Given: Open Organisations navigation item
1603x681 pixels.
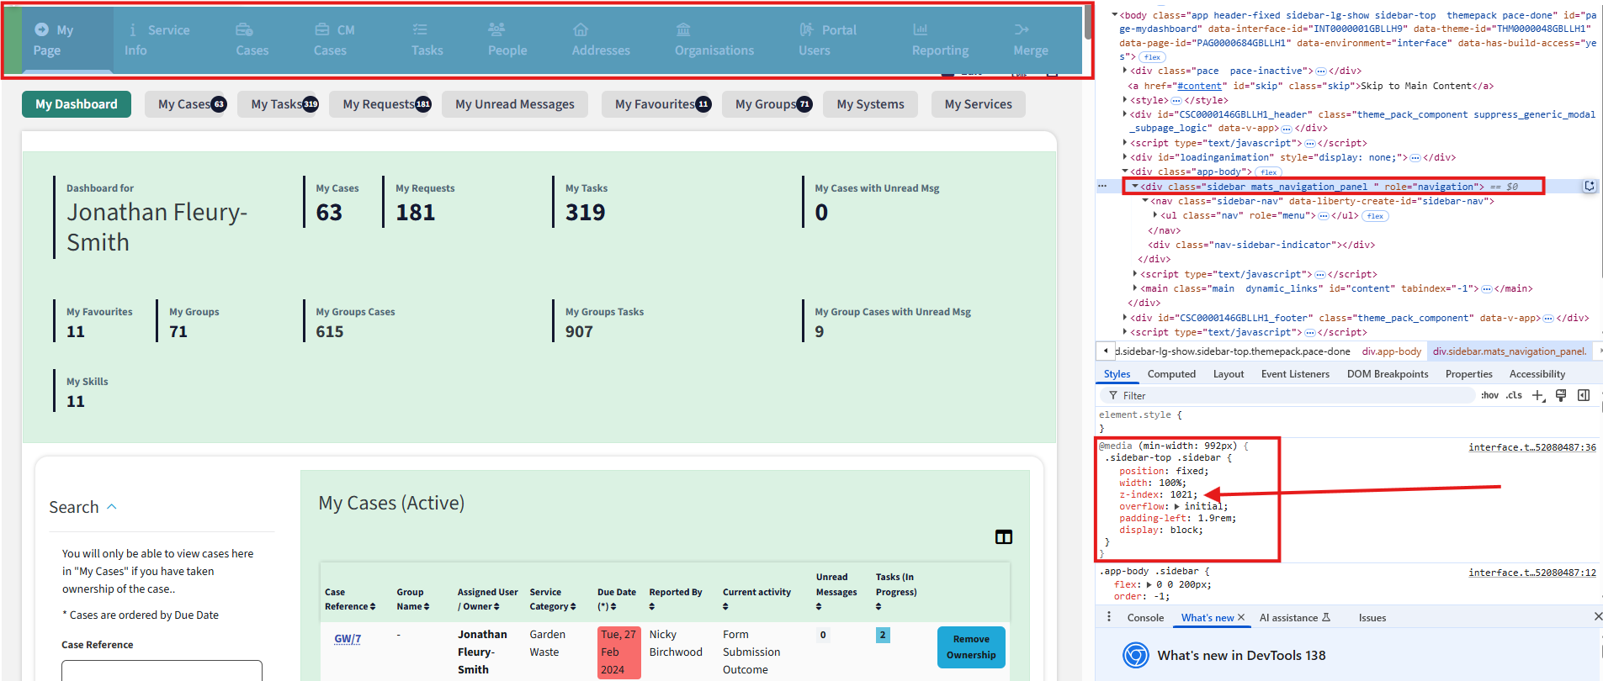Looking at the screenshot, I should (x=714, y=40).
